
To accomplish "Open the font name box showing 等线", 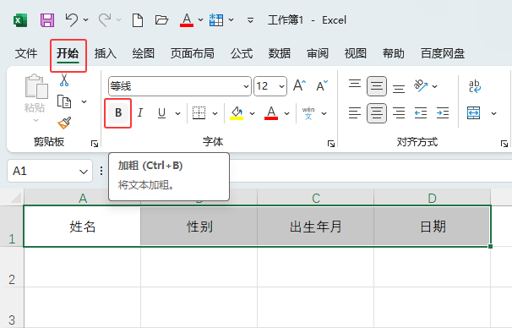I will [180, 86].
